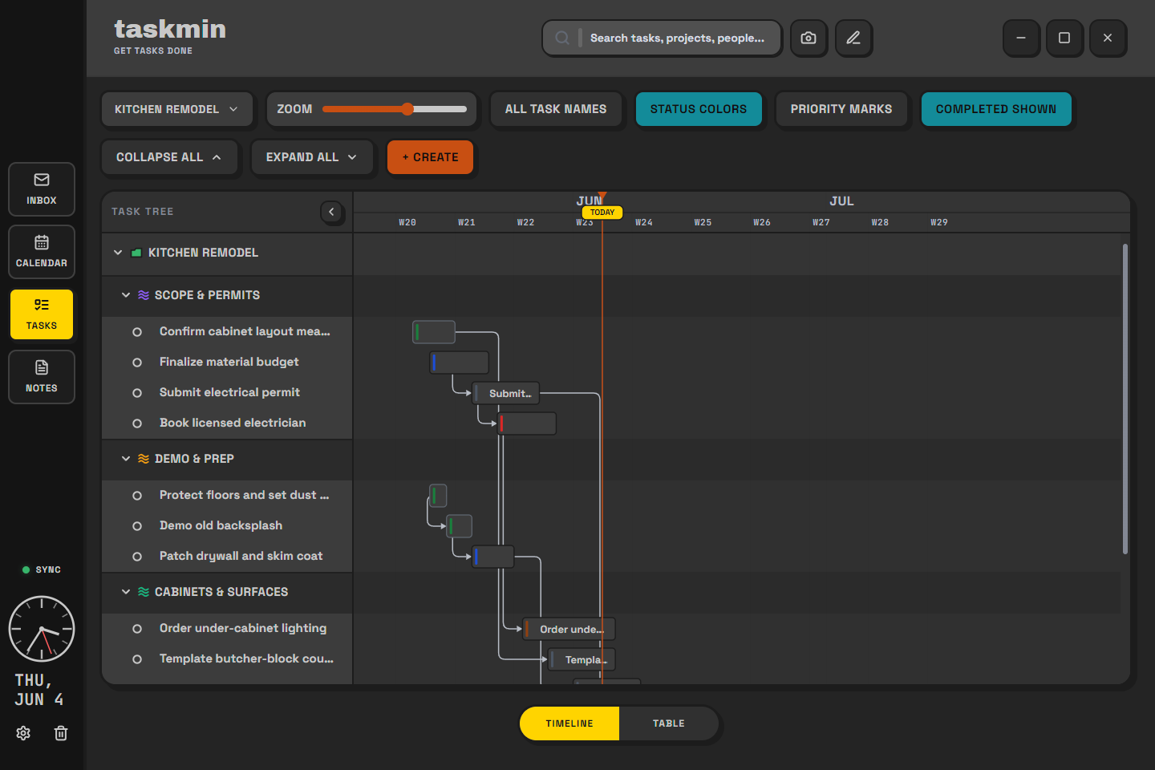Select the Demo old backsplash Gantt bar
Viewport: 1155px width, 770px height.
pos(459,526)
